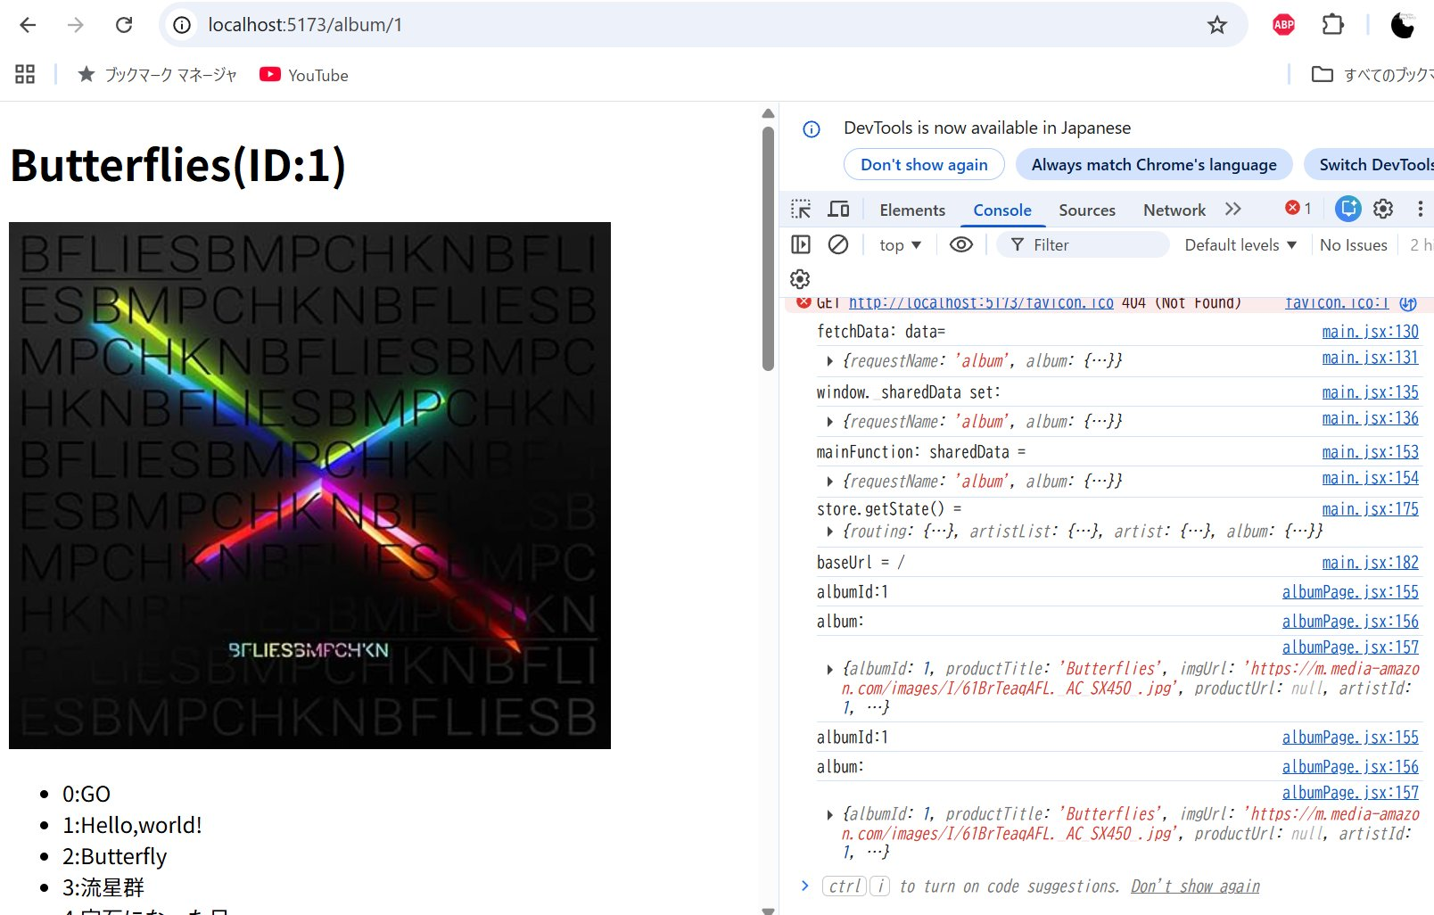Open the Chrome profile avatar
Screen dimensions: 1434x915
click(x=1403, y=25)
